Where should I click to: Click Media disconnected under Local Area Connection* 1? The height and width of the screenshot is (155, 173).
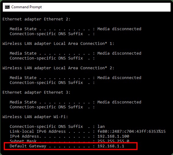click(119, 53)
